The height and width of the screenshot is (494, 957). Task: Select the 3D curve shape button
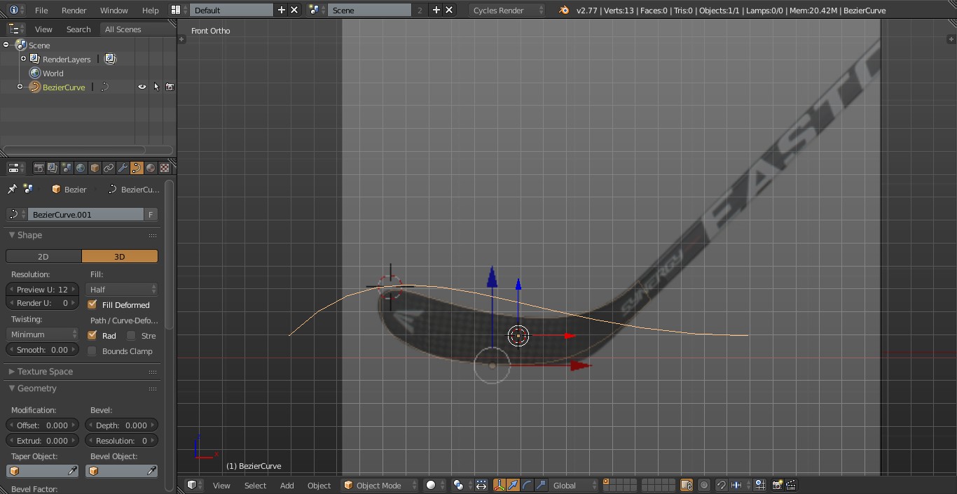[120, 256]
